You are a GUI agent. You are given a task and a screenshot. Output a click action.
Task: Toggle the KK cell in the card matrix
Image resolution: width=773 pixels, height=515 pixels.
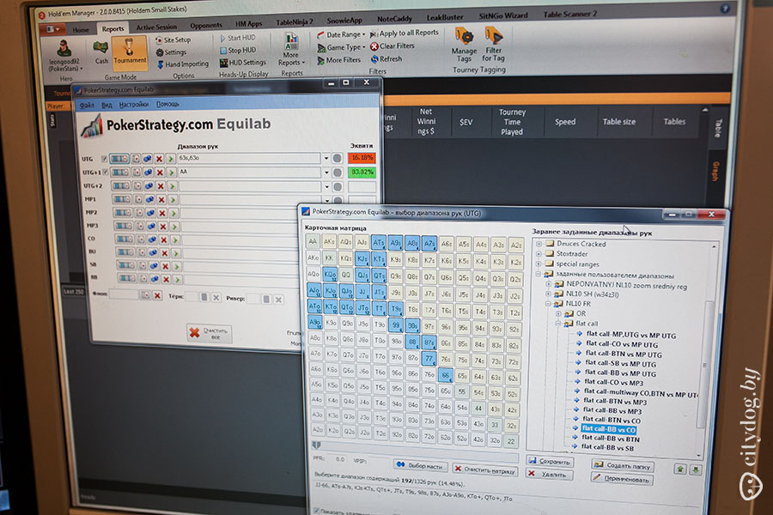point(329,258)
